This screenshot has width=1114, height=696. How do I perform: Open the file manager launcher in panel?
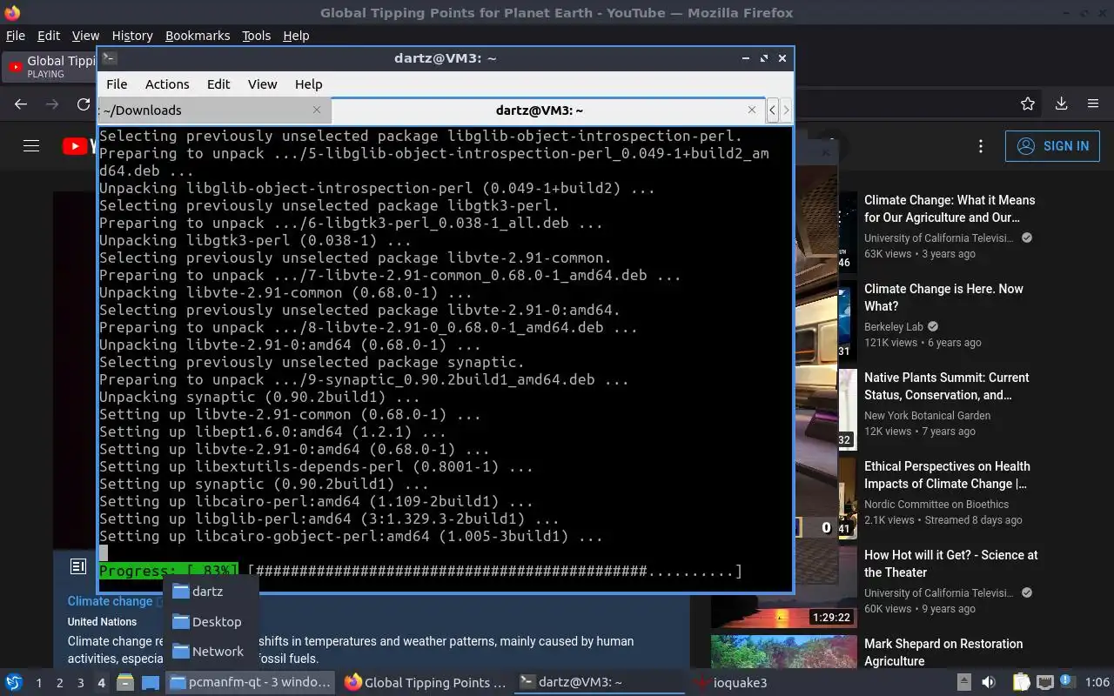pos(125,682)
